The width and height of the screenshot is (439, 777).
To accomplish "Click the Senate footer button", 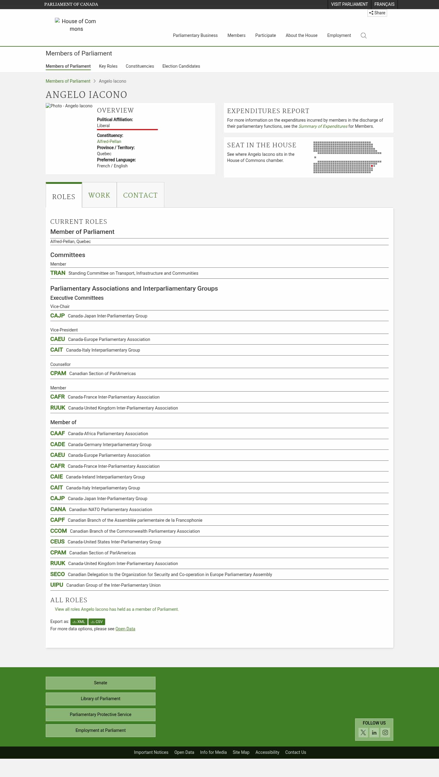I will (101, 683).
